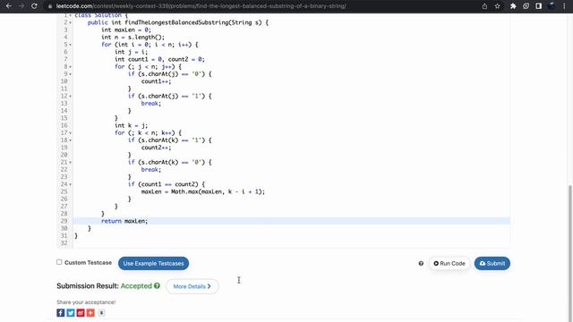The width and height of the screenshot is (573, 322).
Task: Click the help question mark near Run Code
Action: [x=421, y=263]
